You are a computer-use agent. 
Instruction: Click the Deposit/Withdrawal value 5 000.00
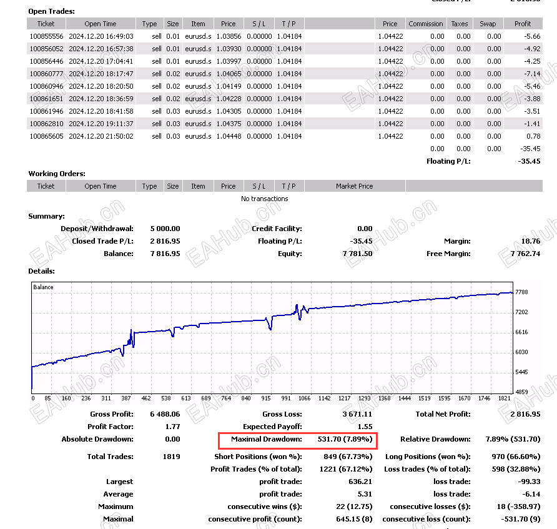[165, 229]
